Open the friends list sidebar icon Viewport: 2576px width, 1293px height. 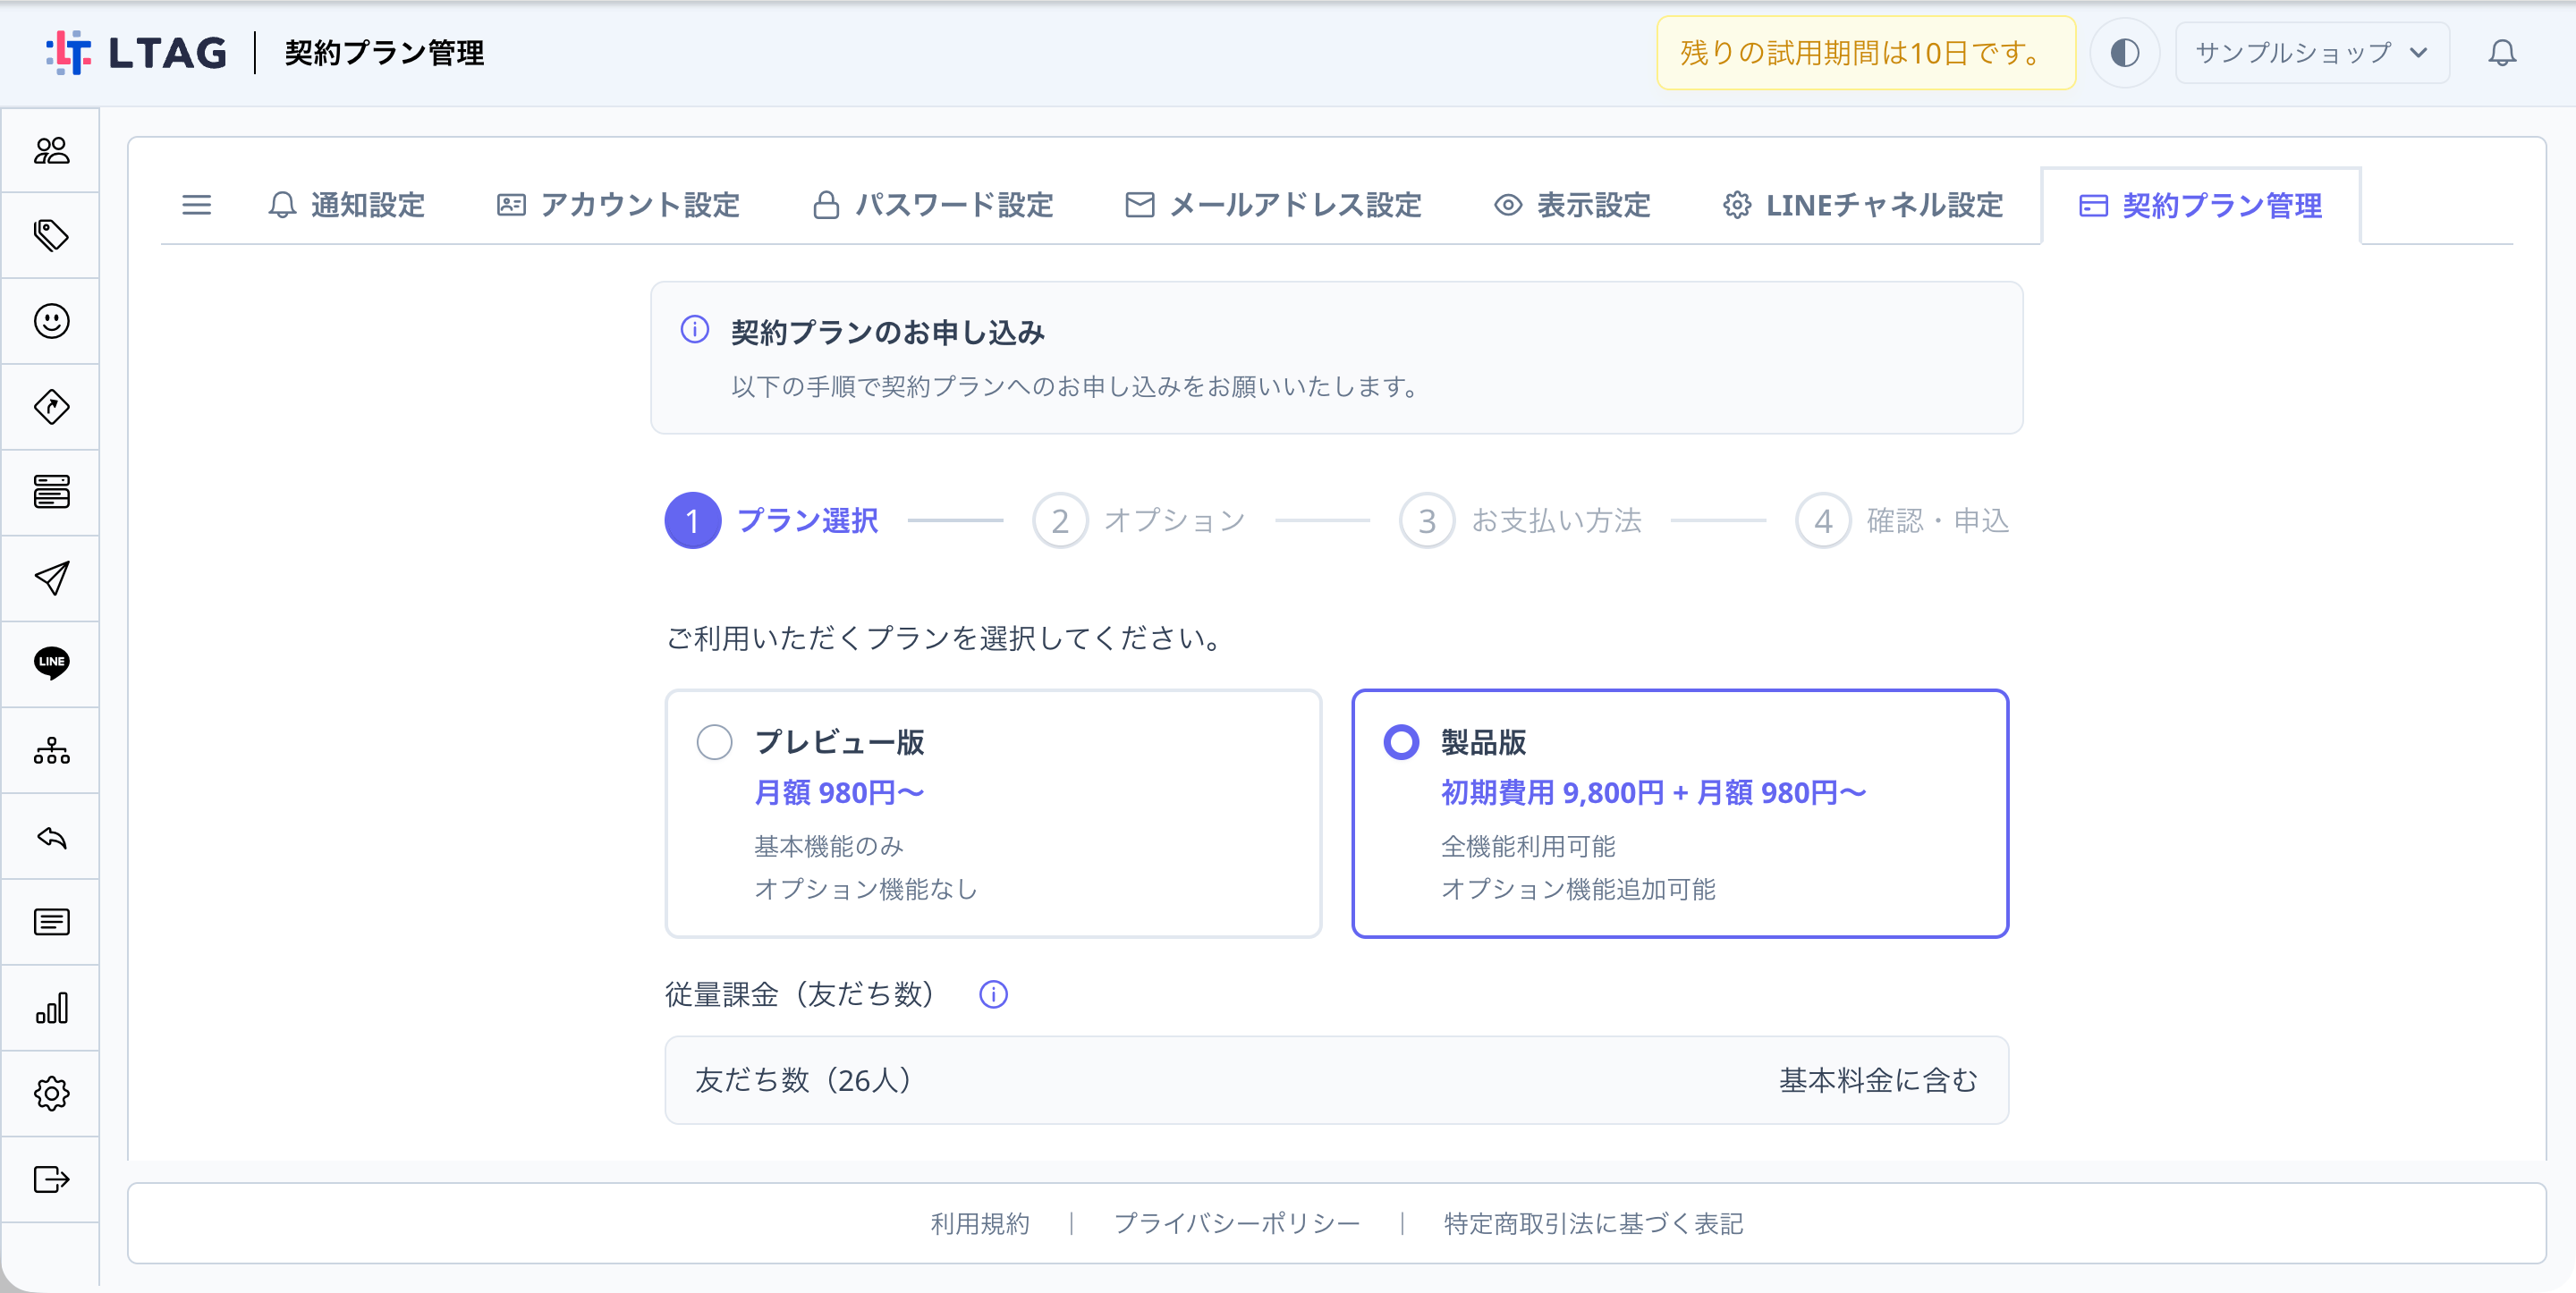coord(51,150)
